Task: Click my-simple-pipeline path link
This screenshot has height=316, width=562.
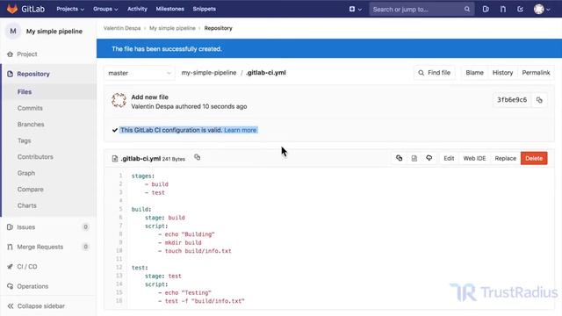Action: (x=209, y=73)
